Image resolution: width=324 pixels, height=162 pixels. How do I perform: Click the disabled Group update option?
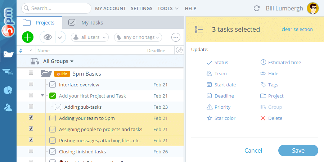pos(271,107)
